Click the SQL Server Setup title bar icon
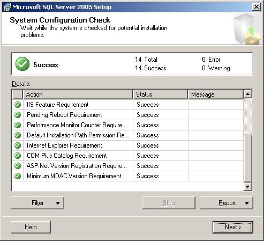 click(x=7, y=7)
